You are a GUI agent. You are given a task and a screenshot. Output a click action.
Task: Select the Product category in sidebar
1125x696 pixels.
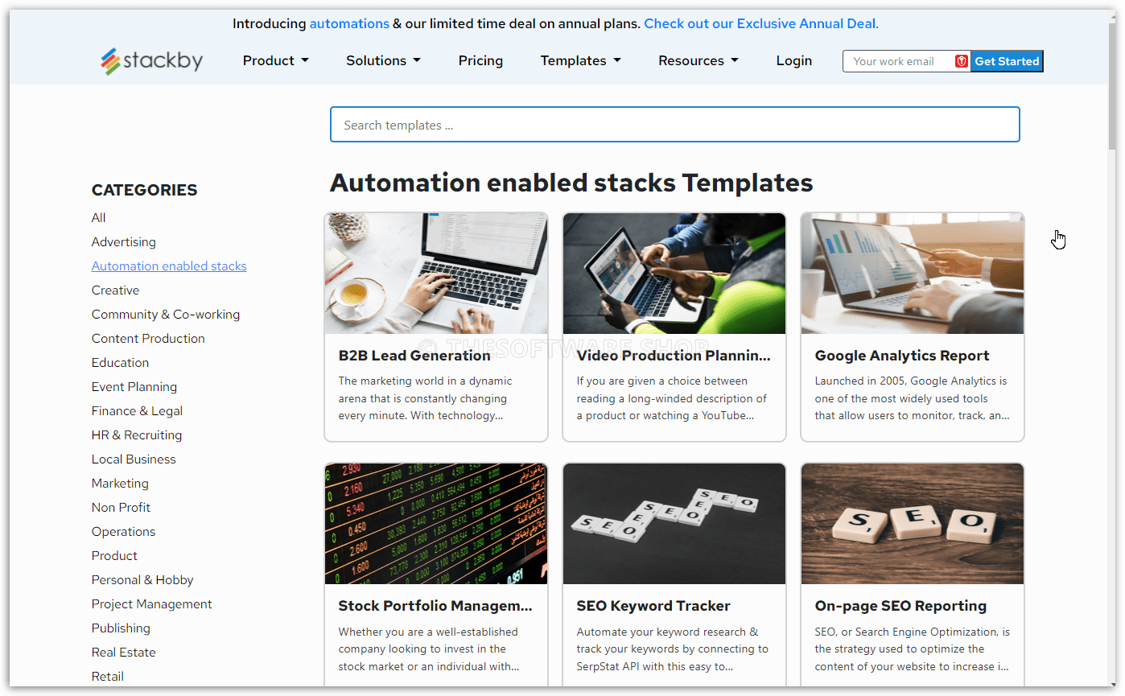click(x=114, y=555)
